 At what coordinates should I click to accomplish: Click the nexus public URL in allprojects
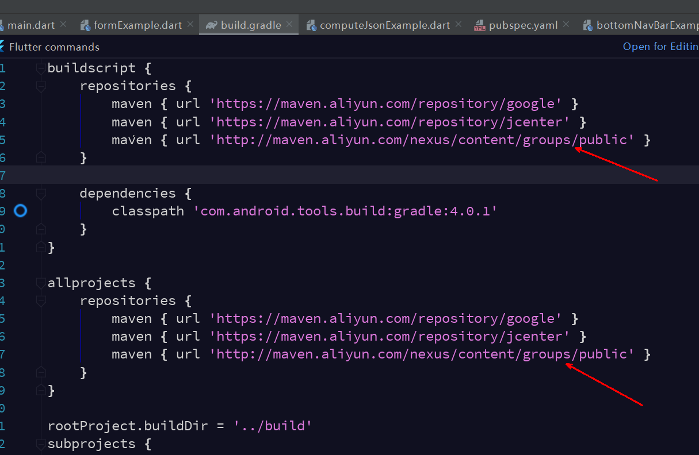[422, 354]
